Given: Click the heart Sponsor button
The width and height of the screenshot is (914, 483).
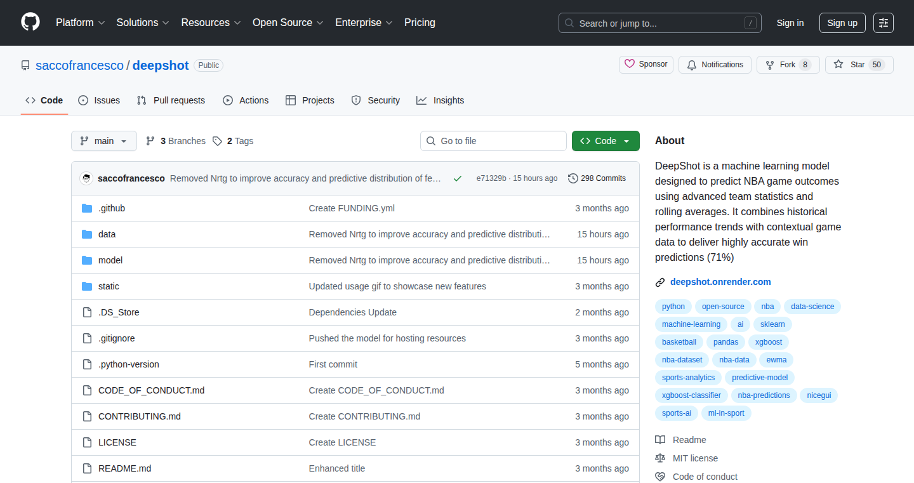Looking at the screenshot, I should pos(646,65).
